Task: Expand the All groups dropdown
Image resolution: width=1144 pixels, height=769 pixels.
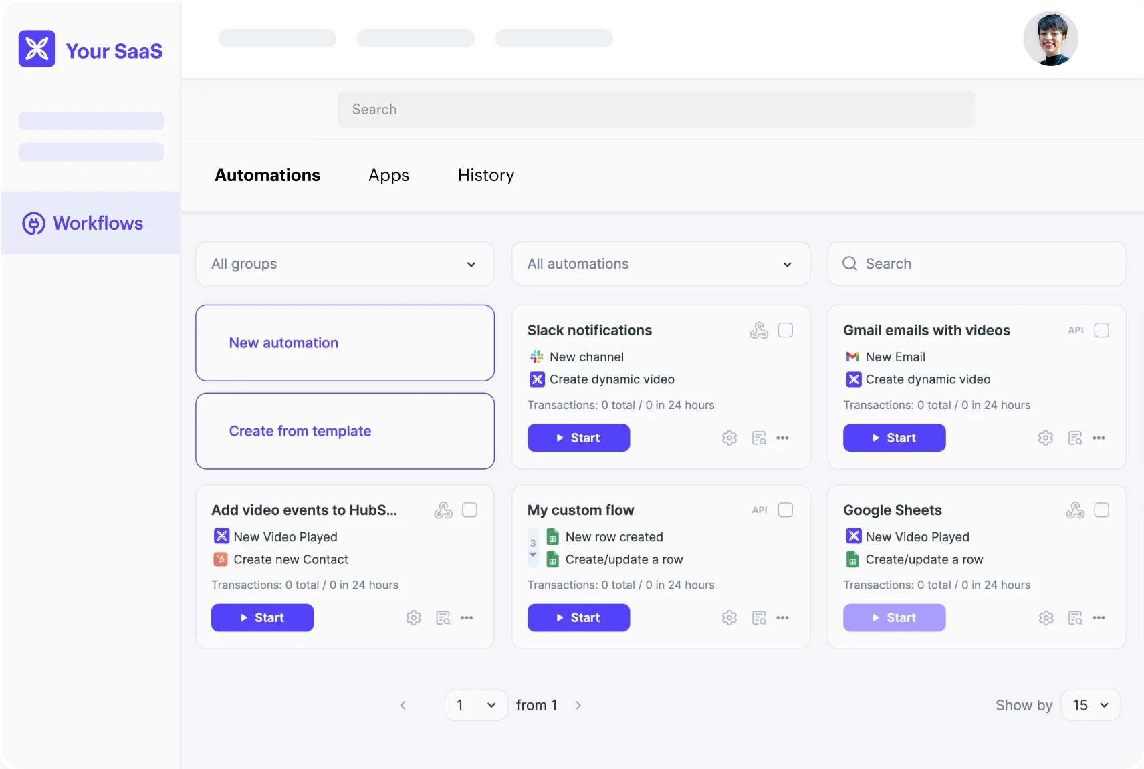Action: (x=344, y=264)
